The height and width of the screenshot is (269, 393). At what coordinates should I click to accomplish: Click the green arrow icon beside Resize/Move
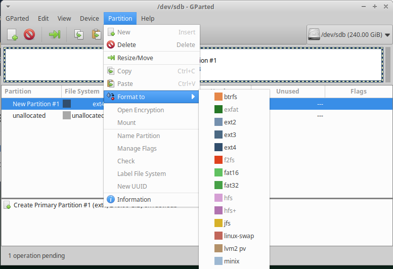pos(111,58)
